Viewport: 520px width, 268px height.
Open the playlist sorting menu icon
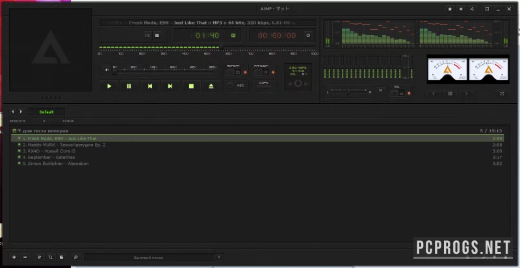tap(40, 257)
